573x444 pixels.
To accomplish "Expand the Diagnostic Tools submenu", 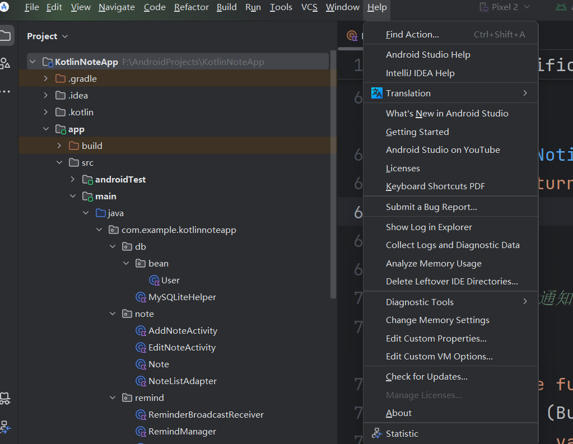I will [525, 301].
